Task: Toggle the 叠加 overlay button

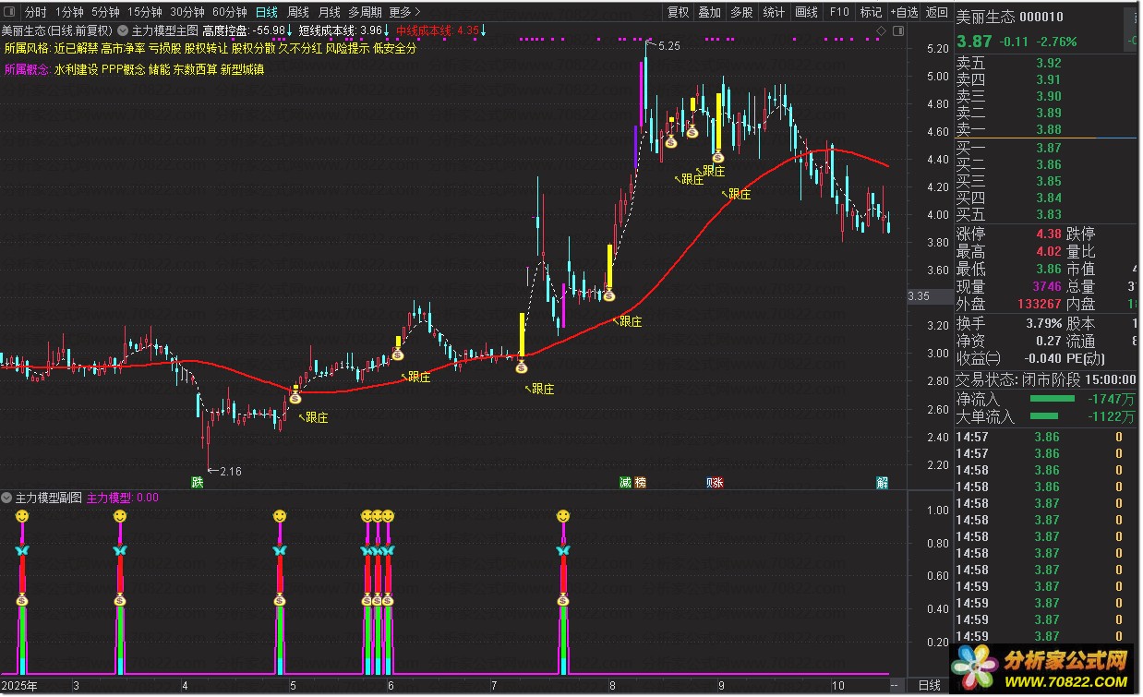Action: 709,12
